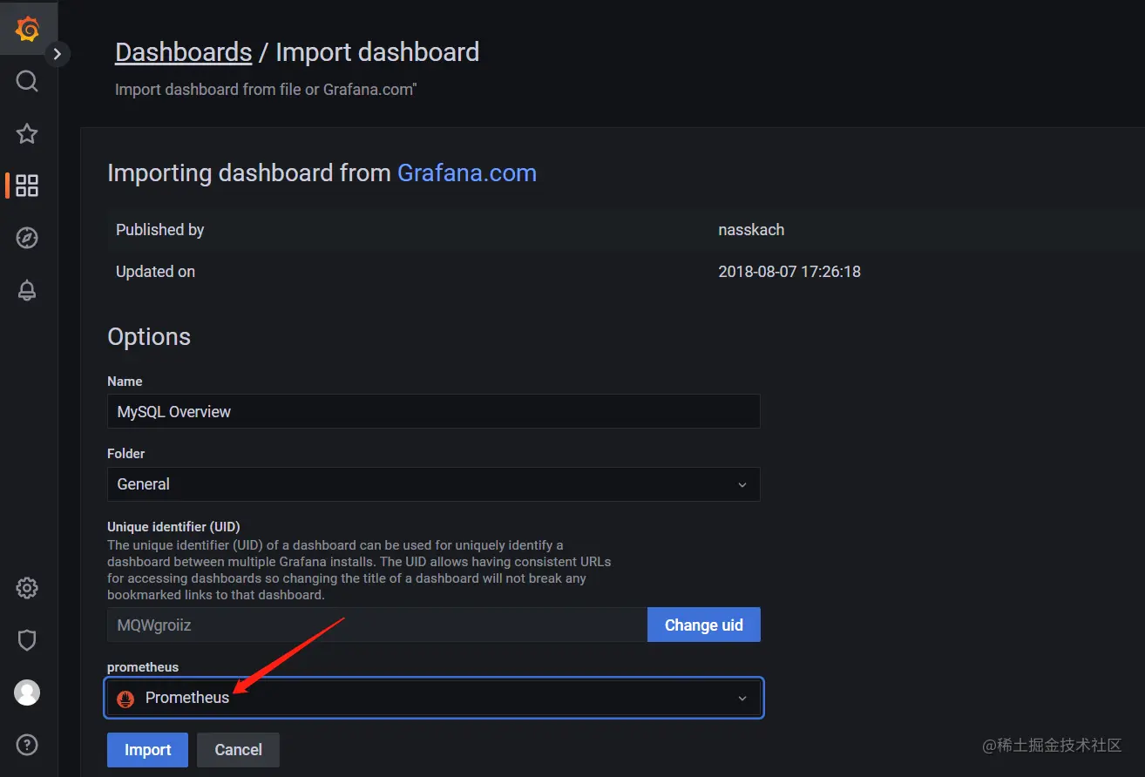The height and width of the screenshot is (777, 1145).
Task: Click the Import button
Action: (148, 750)
